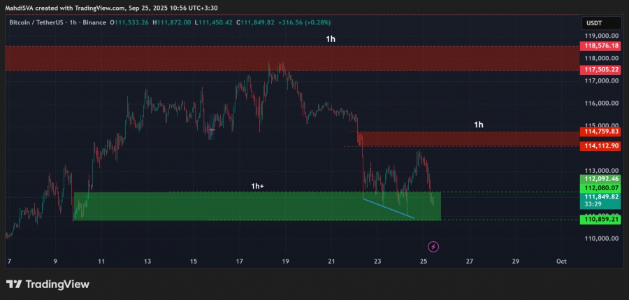Image resolution: width=629 pixels, height=300 pixels.
Task: Click the 119,000.00 price axis level
Action: pyautogui.click(x=600, y=36)
